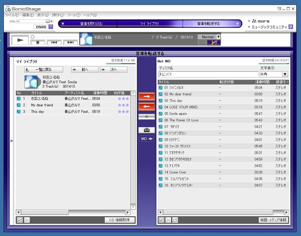Sort library by アーティスト名 column header
The image size is (301, 236).
click(x=78, y=93)
